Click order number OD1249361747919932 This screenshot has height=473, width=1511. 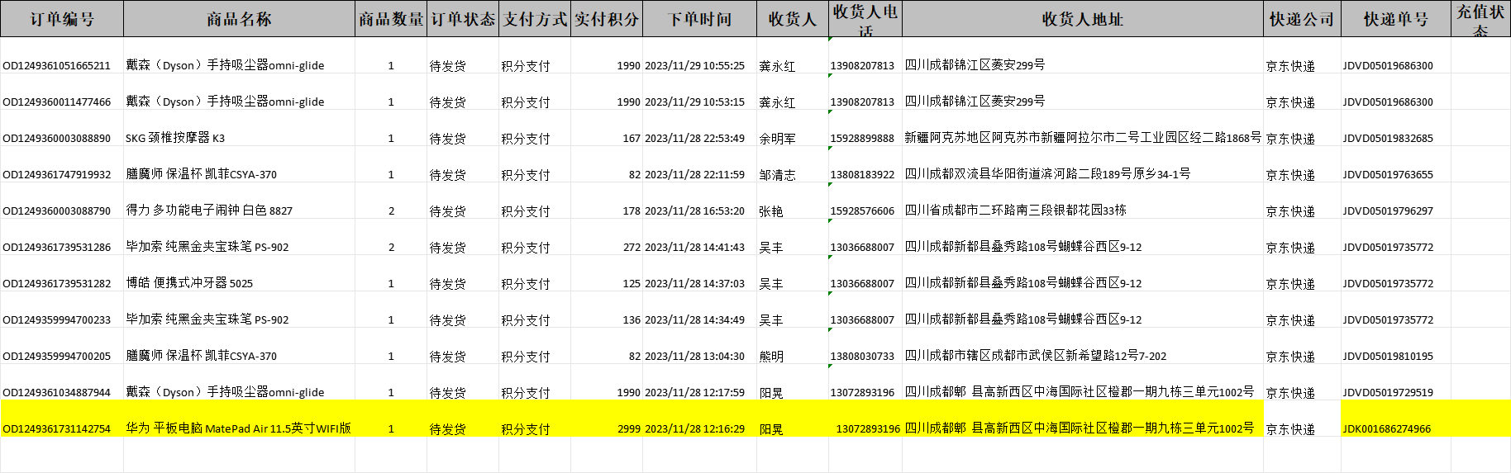(56, 175)
